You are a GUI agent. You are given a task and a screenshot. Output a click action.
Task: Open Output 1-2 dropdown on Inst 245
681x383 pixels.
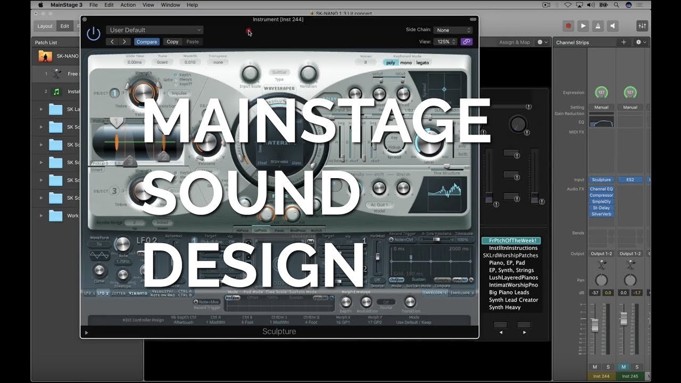(630, 254)
